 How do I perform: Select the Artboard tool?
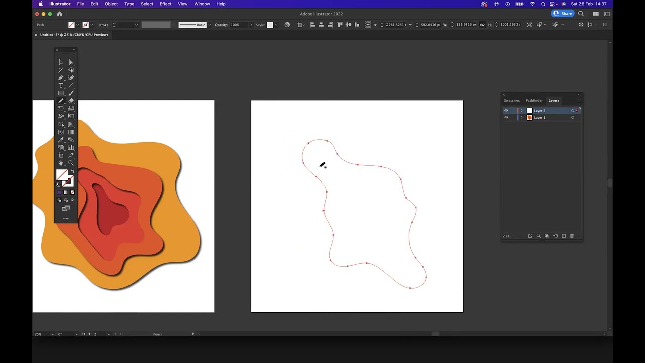(x=61, y=155)
